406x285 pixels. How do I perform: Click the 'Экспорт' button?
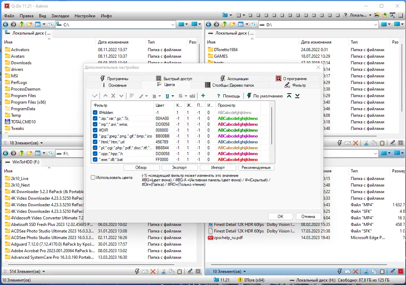(179, 168)
